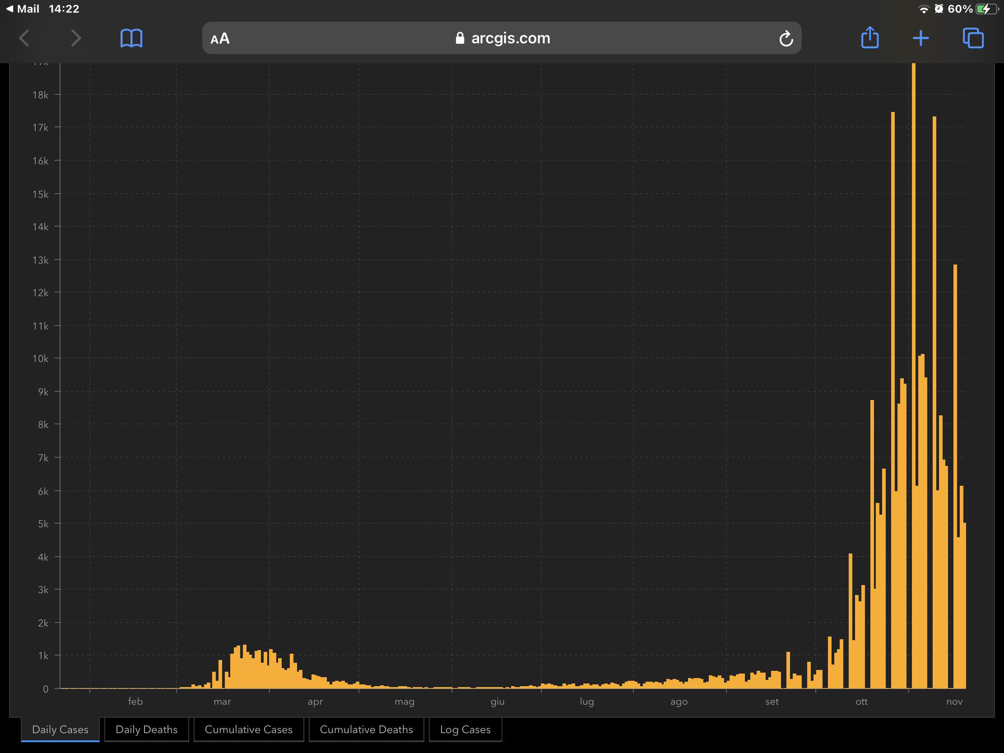Tap the Safari forward arrow
Screen dimensions: 1004x753
tap(76, 38)
